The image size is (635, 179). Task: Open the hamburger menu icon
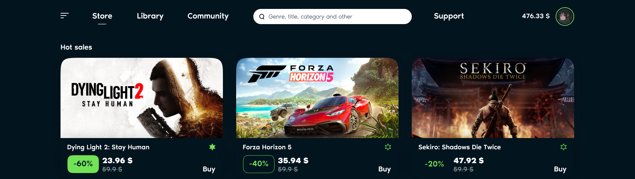click(64, 16)
